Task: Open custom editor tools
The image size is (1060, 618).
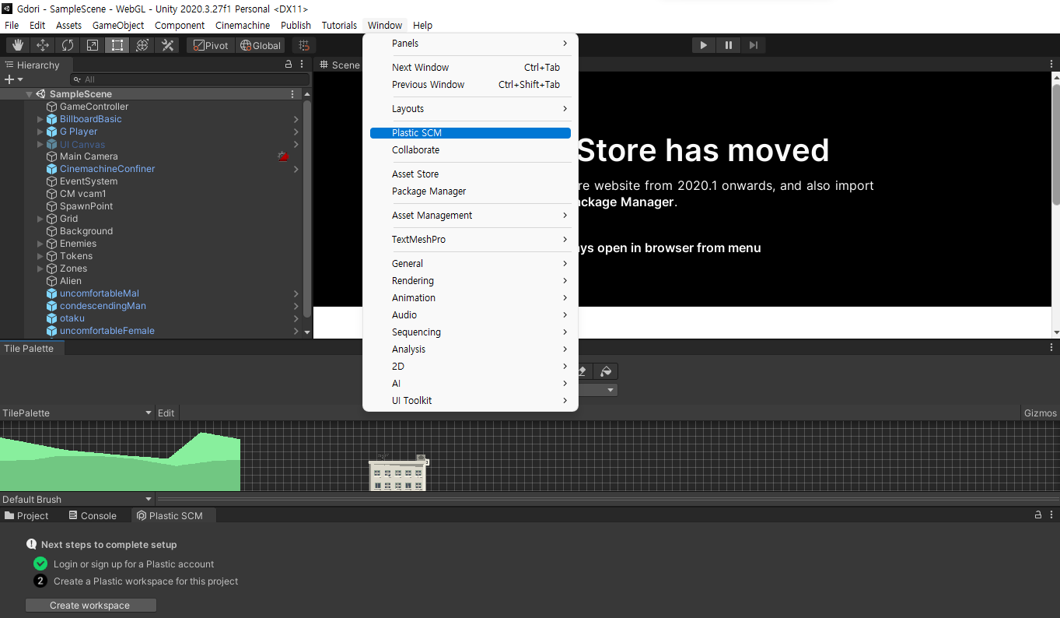Action: [167, 45]
